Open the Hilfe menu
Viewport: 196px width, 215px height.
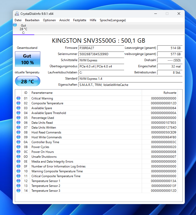93,20
